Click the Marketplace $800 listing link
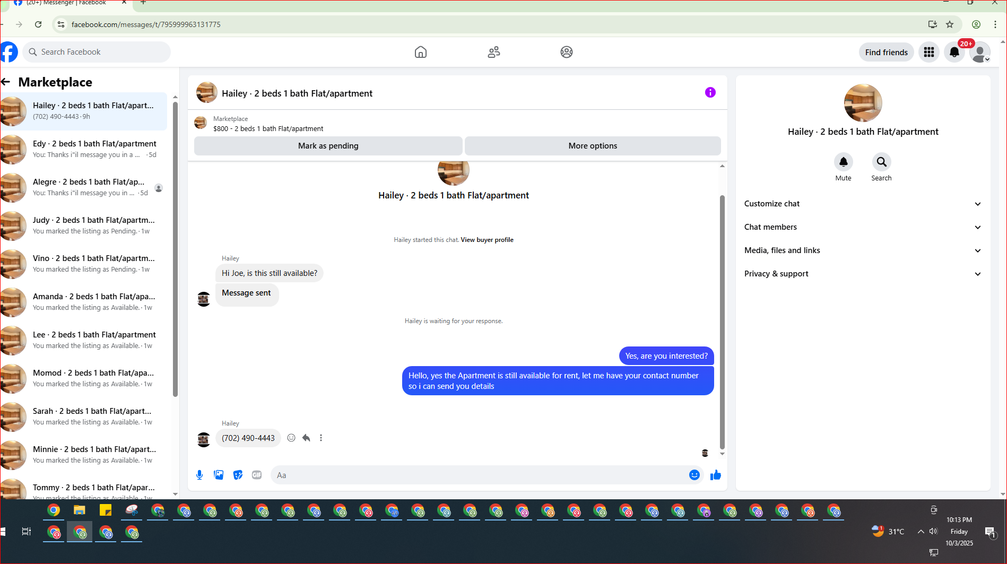1007x564 pixels. pos(268,129)
